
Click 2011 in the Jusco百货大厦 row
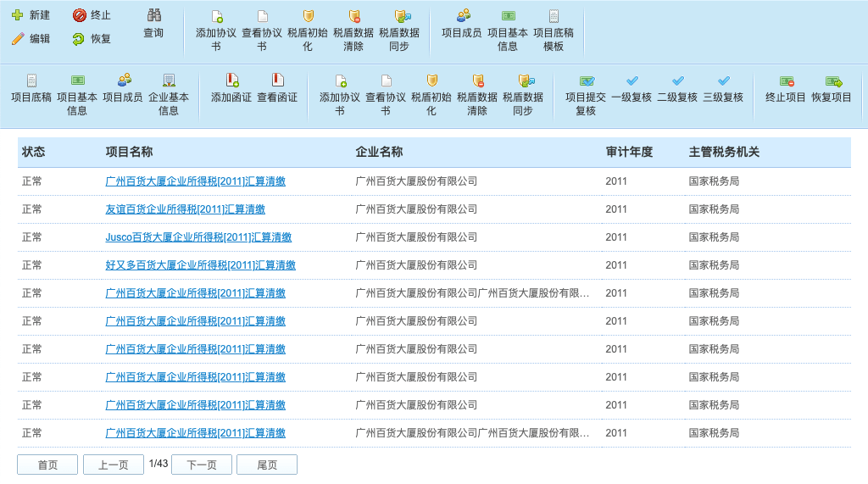[x=616, y=237]
